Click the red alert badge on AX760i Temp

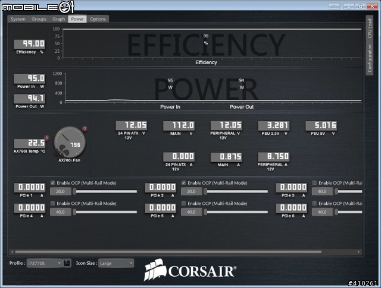coord(46,138)
